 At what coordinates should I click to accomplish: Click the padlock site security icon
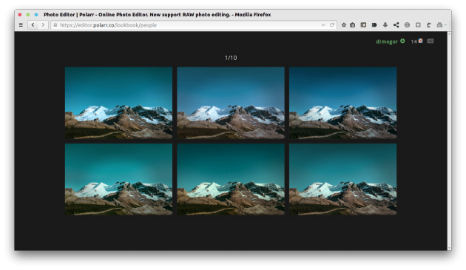[x=55, y=25]
